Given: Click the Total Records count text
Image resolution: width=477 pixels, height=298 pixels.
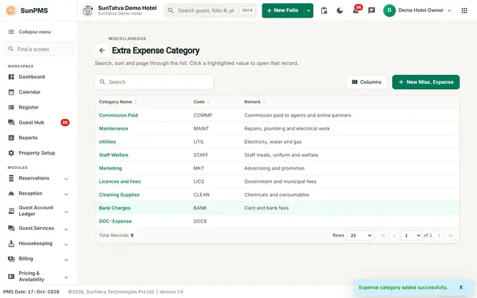Looking at the screenshot, I should click(x=116, y=235).
